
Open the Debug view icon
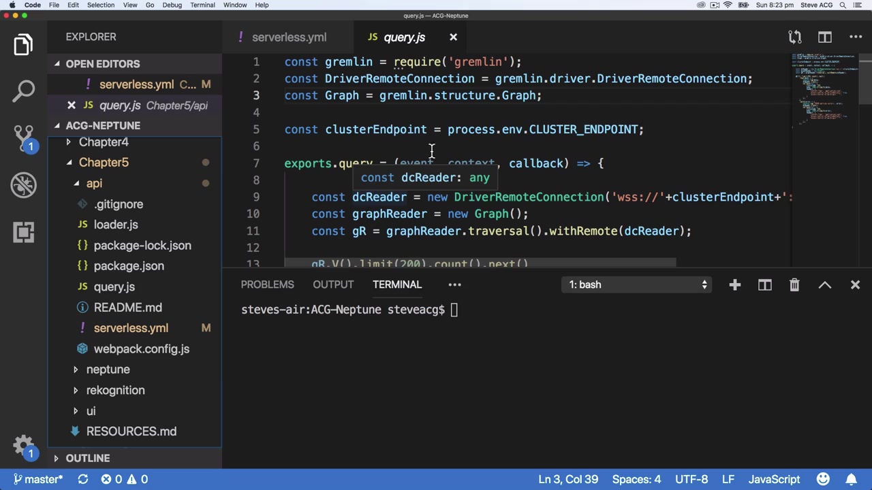tap(23, 184)
